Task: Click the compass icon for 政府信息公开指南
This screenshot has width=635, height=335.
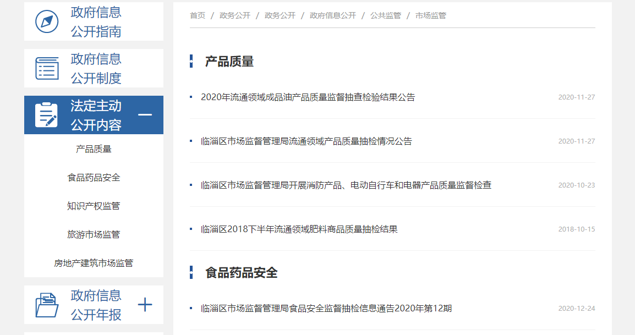Action: click(47, 22)
